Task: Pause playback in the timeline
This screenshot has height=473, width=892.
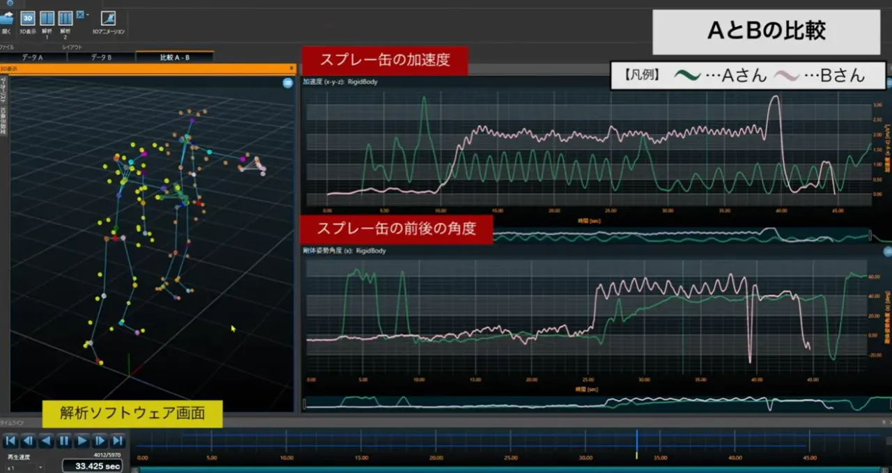Action: (64, 440)
